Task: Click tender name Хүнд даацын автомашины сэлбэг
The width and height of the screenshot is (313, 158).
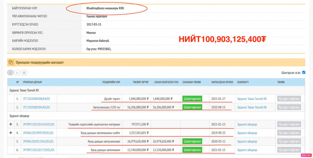Action: (100, 133)
